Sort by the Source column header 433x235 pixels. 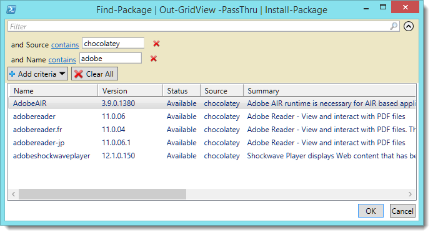tap(222, 90)
